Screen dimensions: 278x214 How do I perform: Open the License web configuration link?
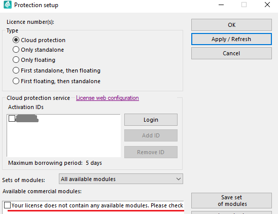click(108, 98)
